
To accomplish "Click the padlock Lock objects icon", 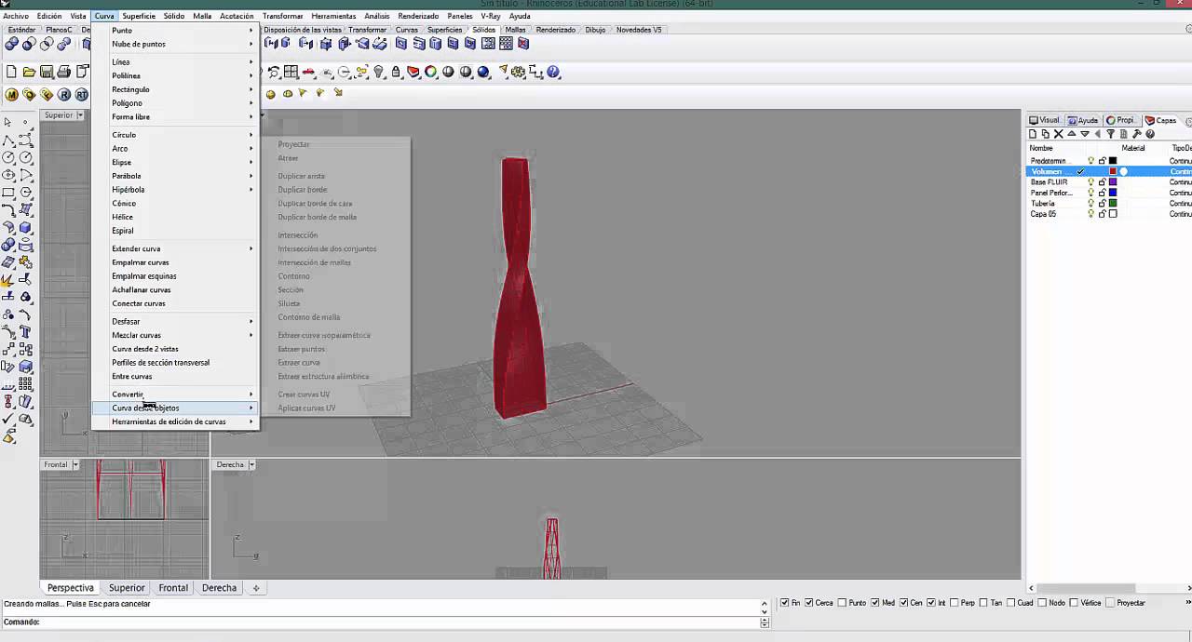I will click(x=396, y=72).
